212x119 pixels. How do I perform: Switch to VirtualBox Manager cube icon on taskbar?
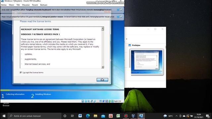pos(133,116)
